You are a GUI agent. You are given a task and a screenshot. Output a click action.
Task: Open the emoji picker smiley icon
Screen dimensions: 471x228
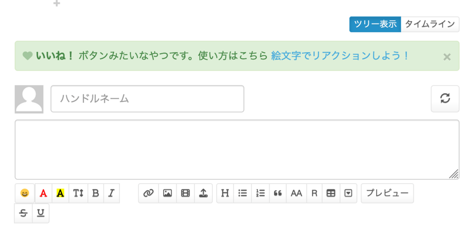25,193
